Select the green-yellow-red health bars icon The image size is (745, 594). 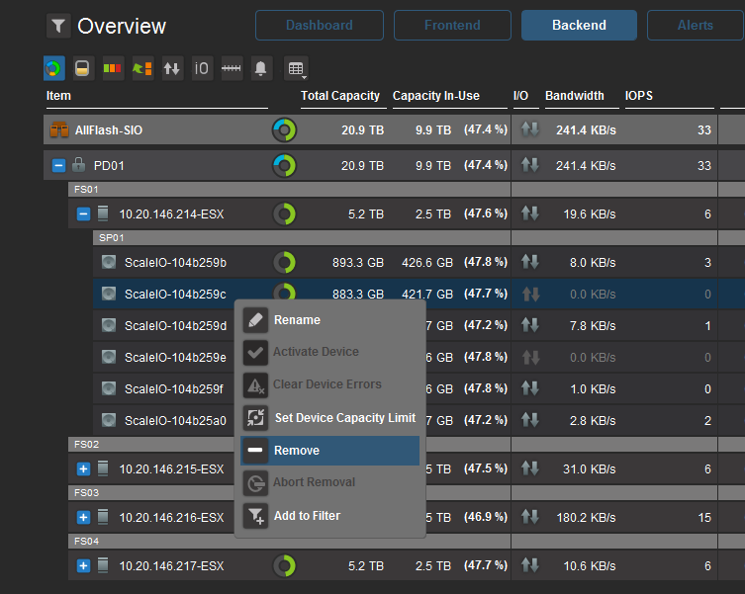tap(113, 68)
